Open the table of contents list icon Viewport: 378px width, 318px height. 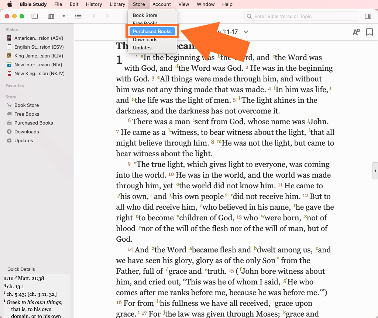[x=78, y=16]
